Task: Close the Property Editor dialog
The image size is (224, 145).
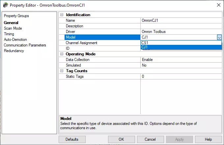Action: click(219, 5)
